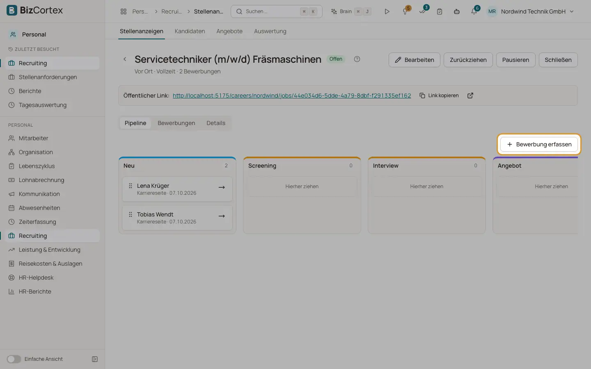Open the Auswertung tab
The image size is (591, 369).
(270, 31)
